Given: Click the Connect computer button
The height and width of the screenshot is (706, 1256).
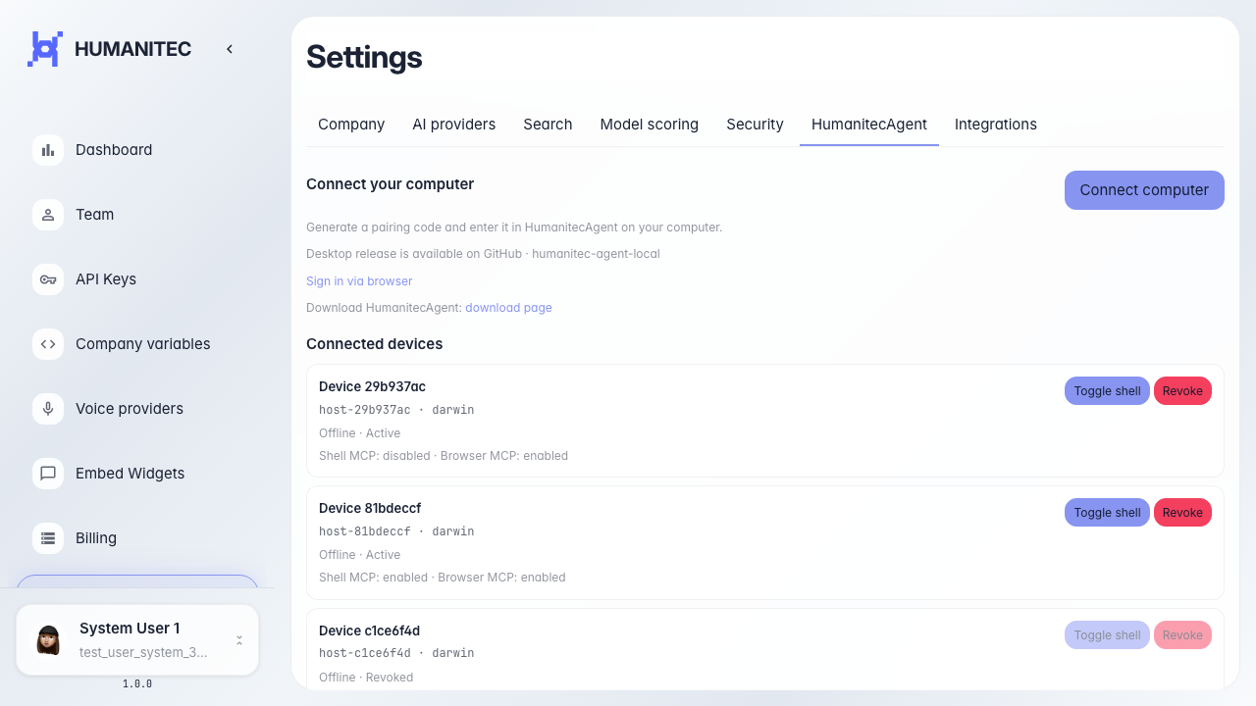Looking at the screenshot, I should 1144,190.
